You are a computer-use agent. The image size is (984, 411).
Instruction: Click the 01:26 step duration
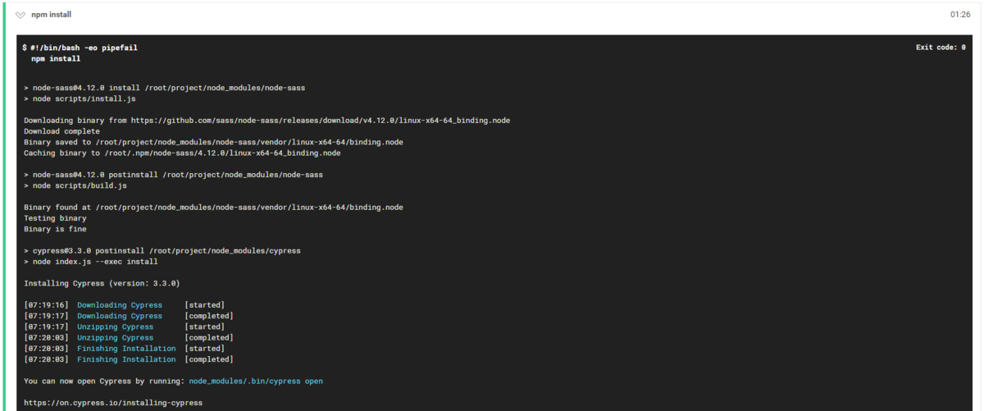(960, 15)
